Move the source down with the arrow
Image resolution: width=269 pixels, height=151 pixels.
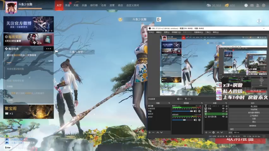[x=222, y=132]
